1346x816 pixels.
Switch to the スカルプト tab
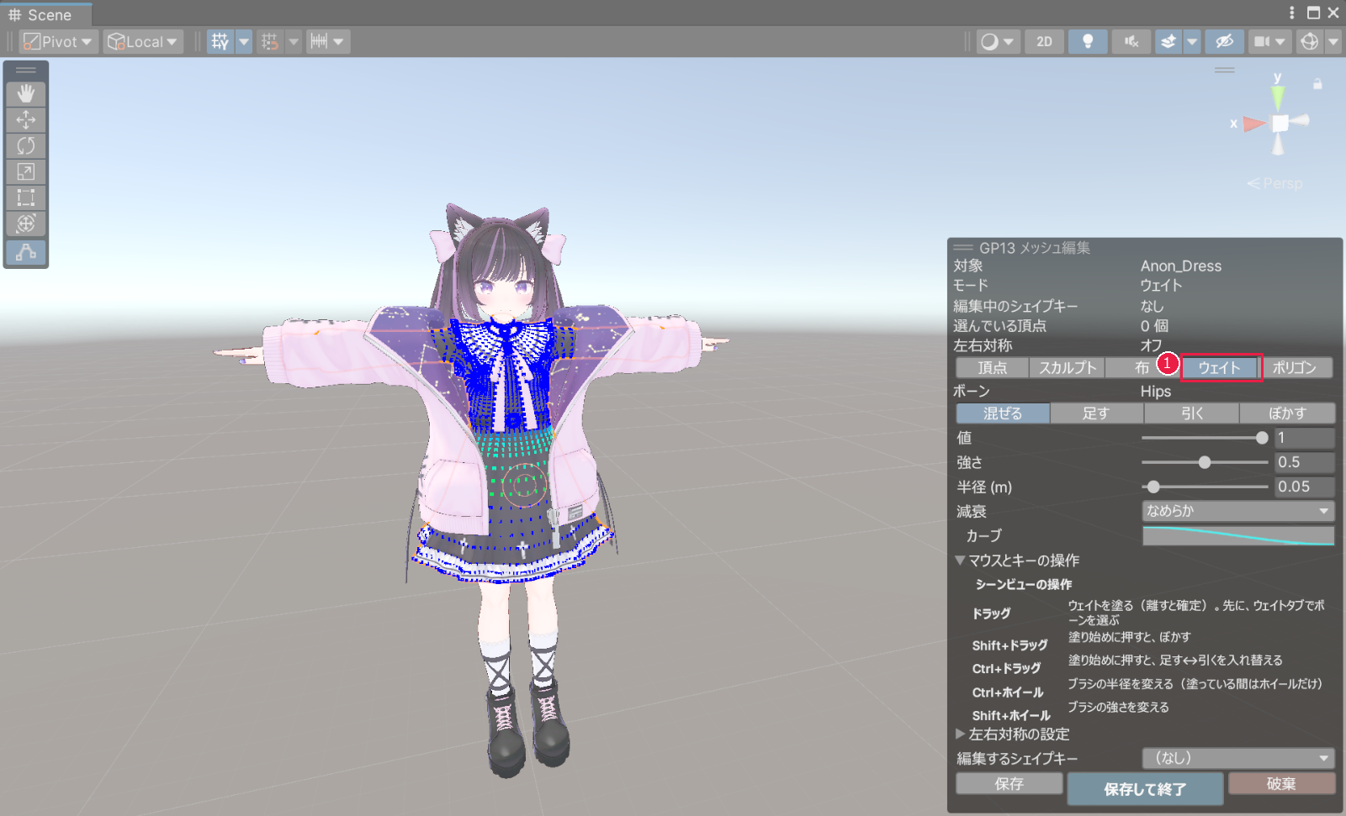click(1068, 368)
